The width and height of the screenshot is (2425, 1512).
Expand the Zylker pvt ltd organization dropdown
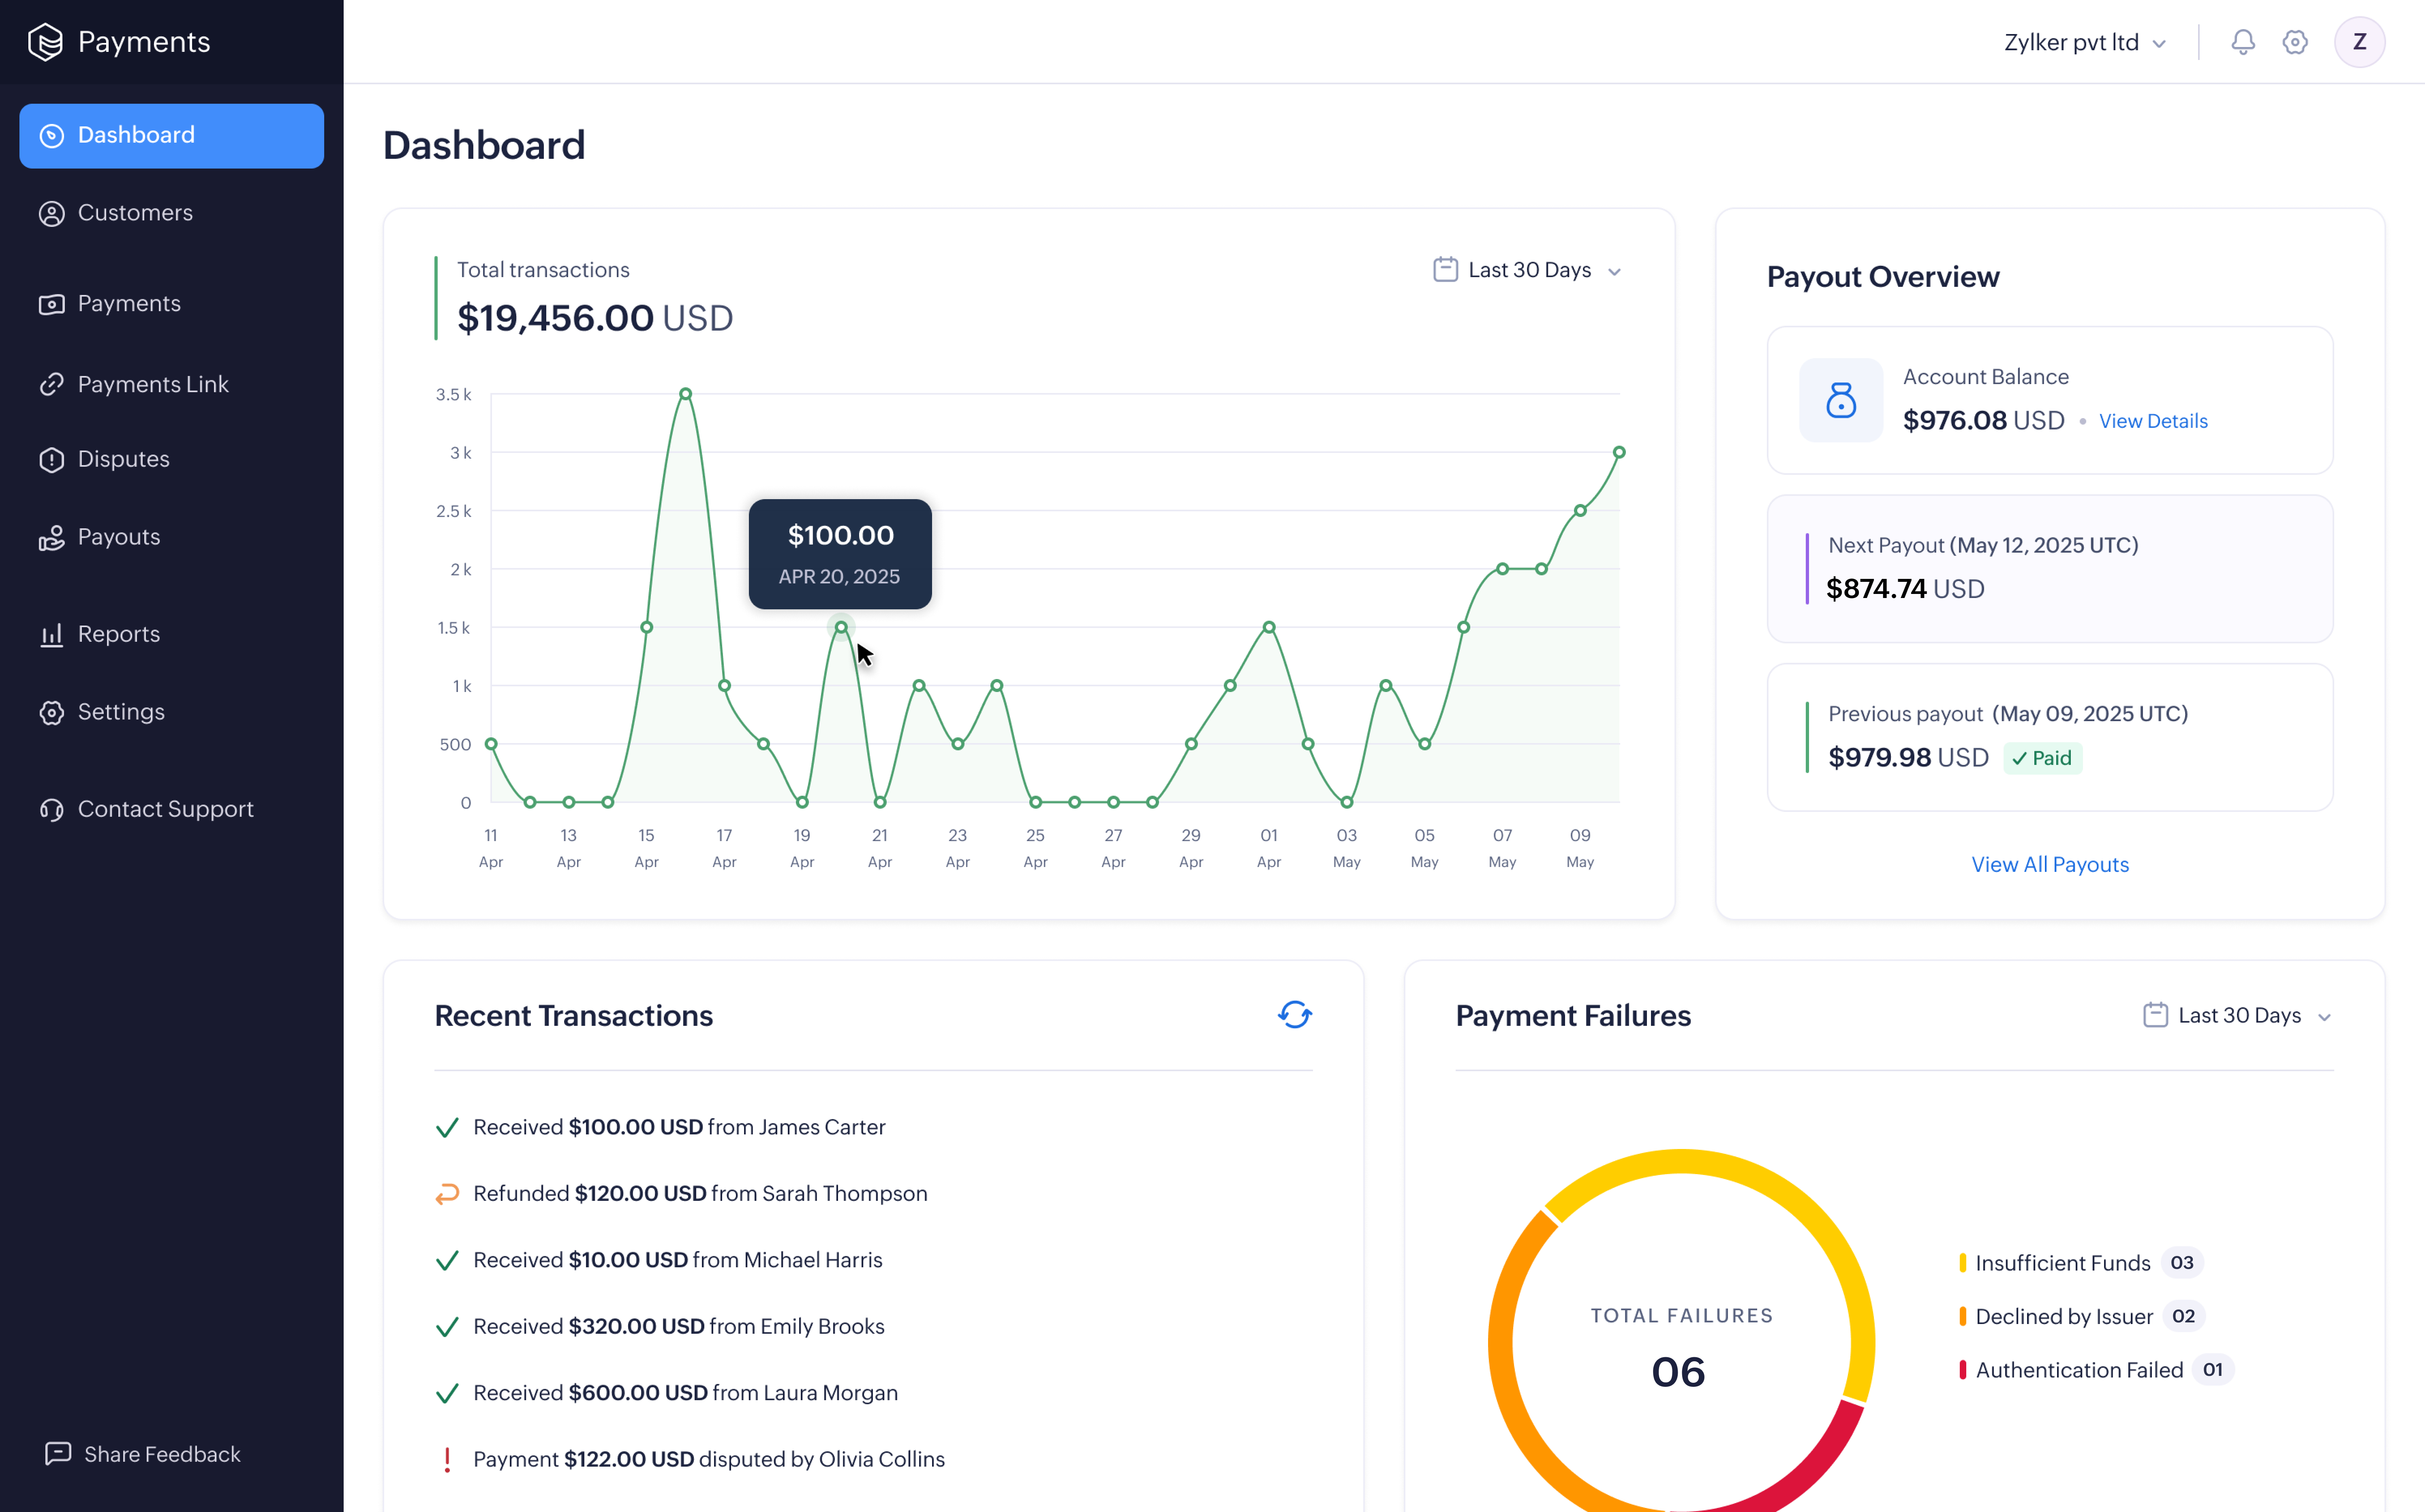[2085, 43]
